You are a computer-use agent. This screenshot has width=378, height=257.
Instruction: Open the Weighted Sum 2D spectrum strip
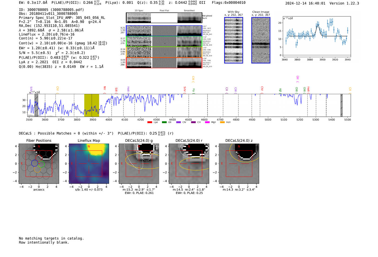coord(164,18)
